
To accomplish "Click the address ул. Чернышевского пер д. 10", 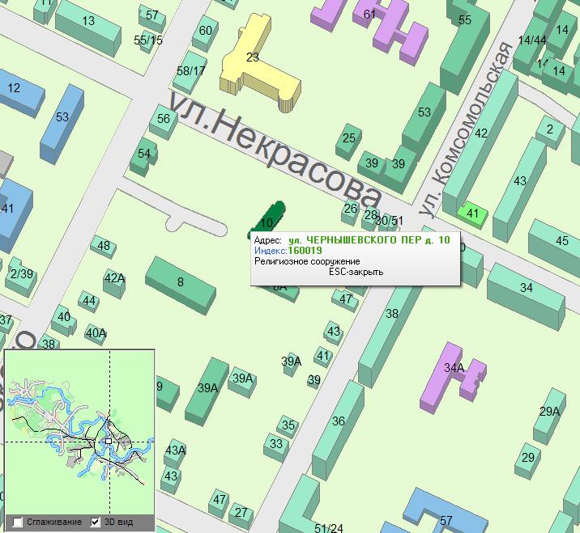I will tap(369, 240).
